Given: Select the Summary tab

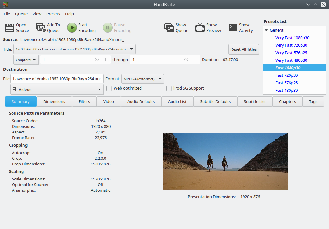Looking at the screenshot, I should coord(21,101).
